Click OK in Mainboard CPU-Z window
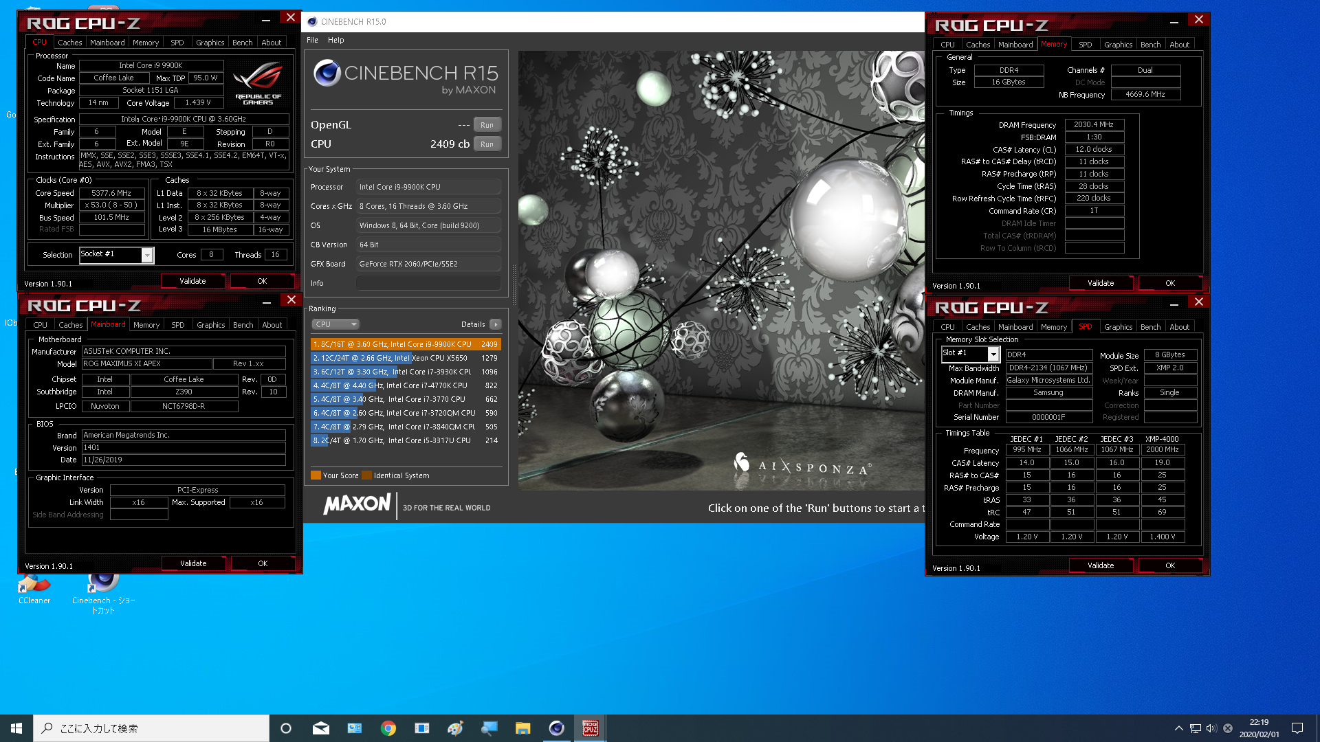 [x=263, y=563]
